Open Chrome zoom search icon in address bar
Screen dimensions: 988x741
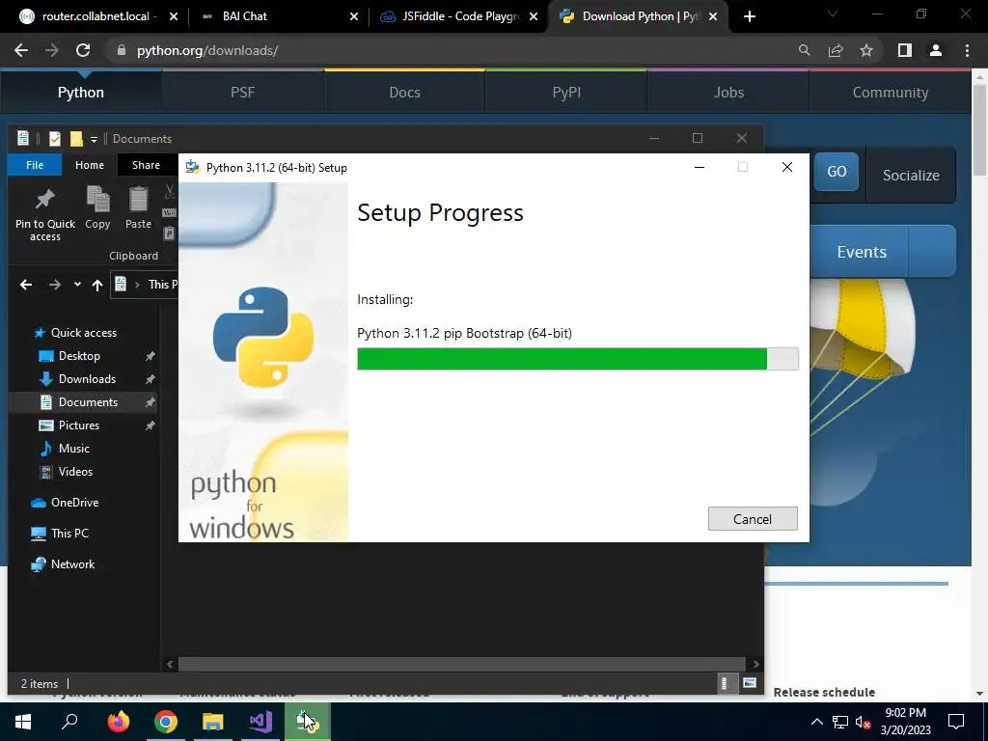click(x=804, y=50)
